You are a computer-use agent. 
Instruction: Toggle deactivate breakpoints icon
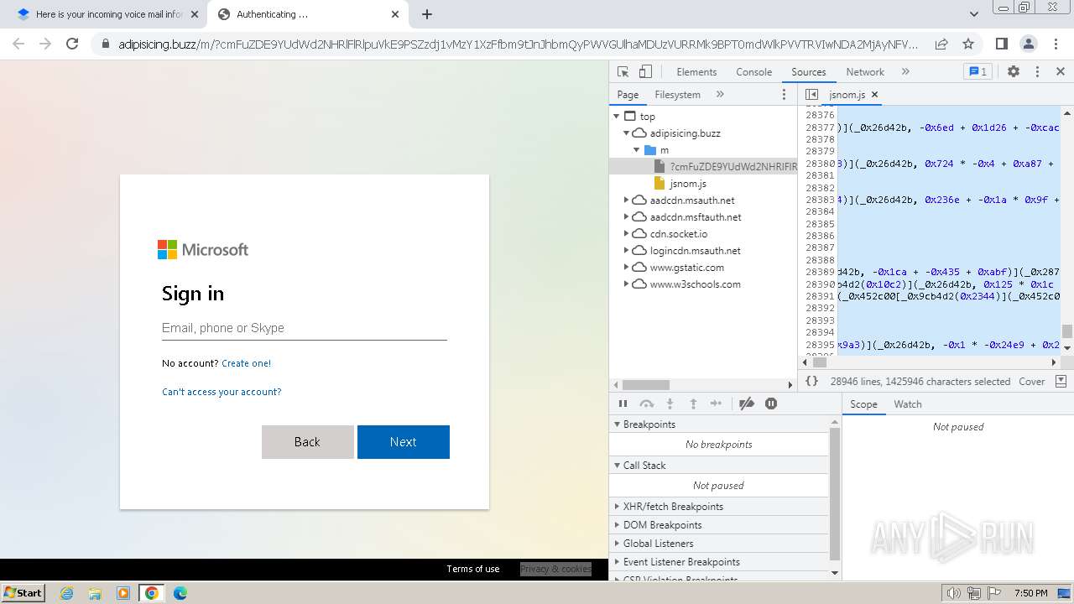coord(746,404)
